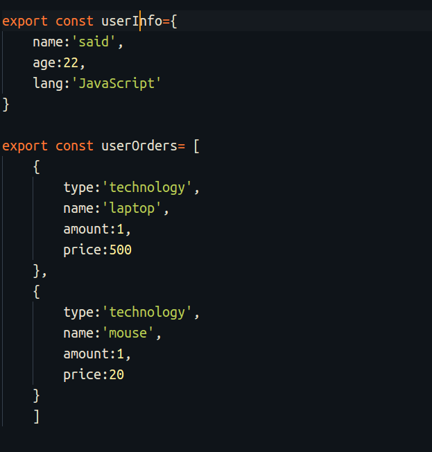Click the price value 500

(121, 250)
